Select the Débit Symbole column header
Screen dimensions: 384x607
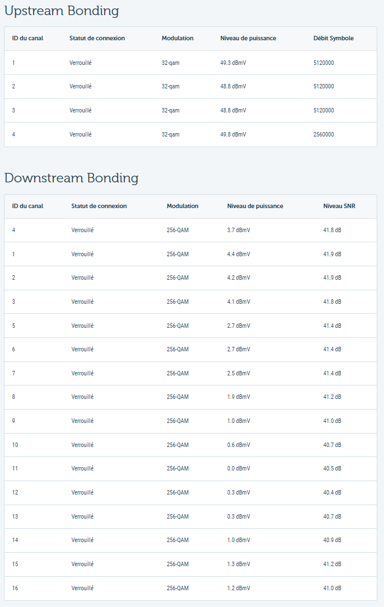click(x=333, y=39)
